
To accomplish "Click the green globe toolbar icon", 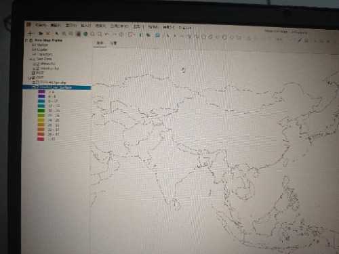I will pyautogui.click(x=85, y=34).
